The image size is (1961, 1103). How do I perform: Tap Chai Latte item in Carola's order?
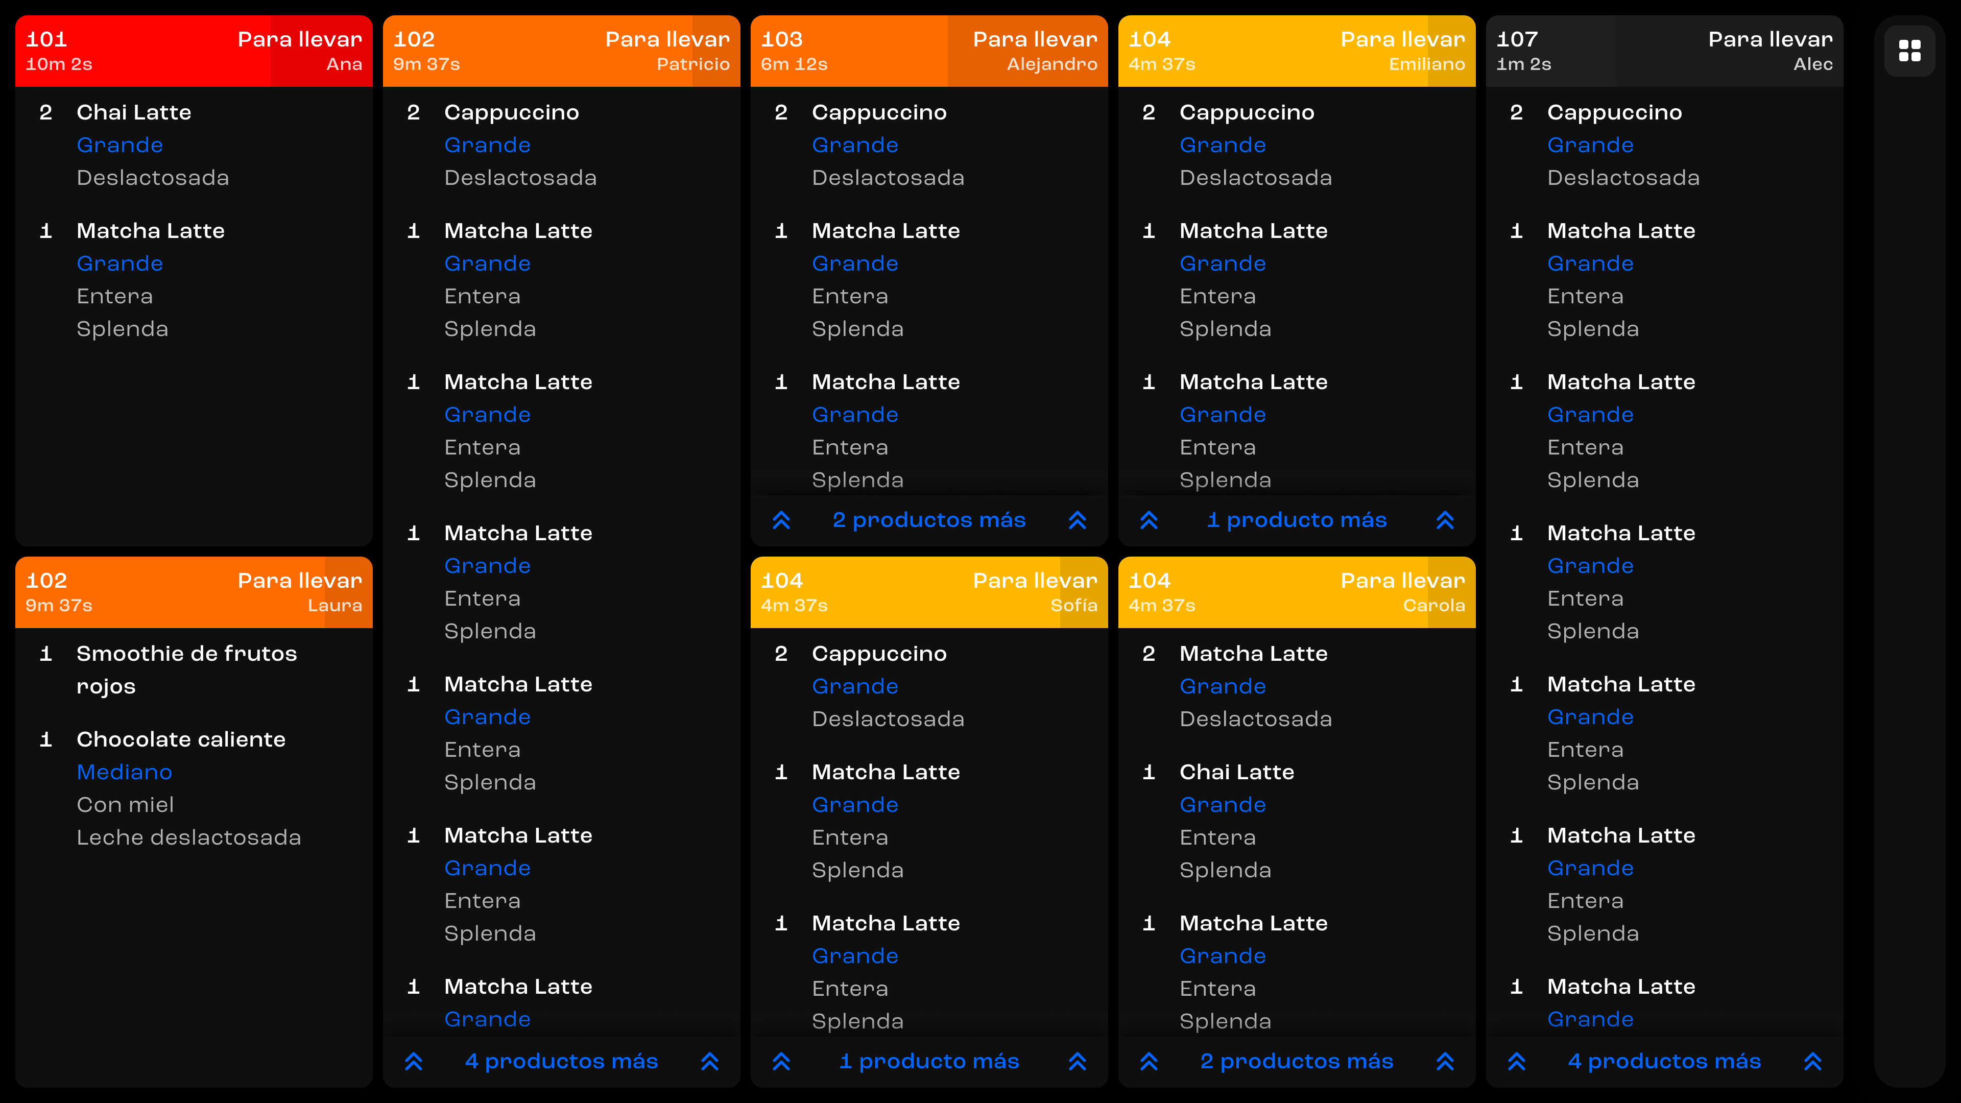coord(1236,772)
